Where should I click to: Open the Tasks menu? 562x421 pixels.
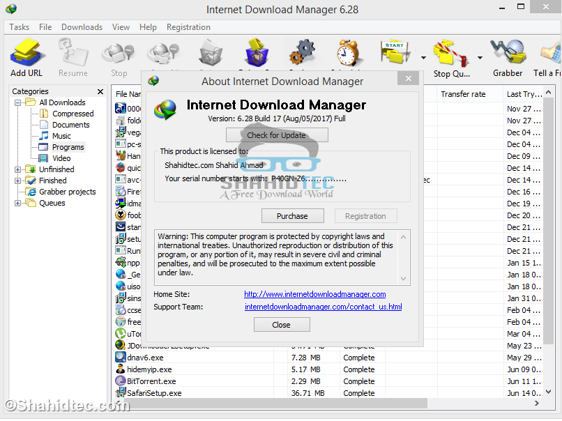point(19,27)
